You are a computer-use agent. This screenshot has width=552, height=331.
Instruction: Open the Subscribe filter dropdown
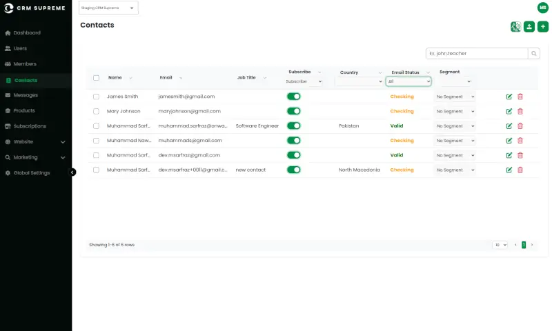click(x=304, y=81)
